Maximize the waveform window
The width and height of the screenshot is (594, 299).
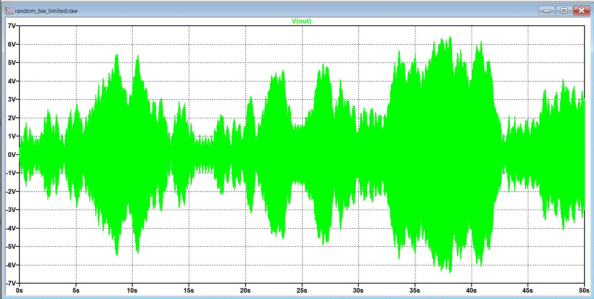pyautogui.click(x=564, y=11)
